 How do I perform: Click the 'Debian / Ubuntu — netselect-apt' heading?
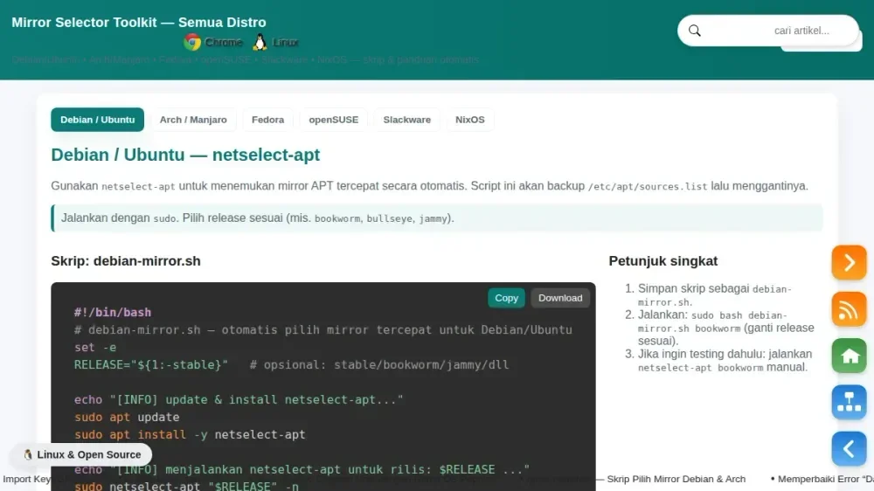tap(185, 155)
